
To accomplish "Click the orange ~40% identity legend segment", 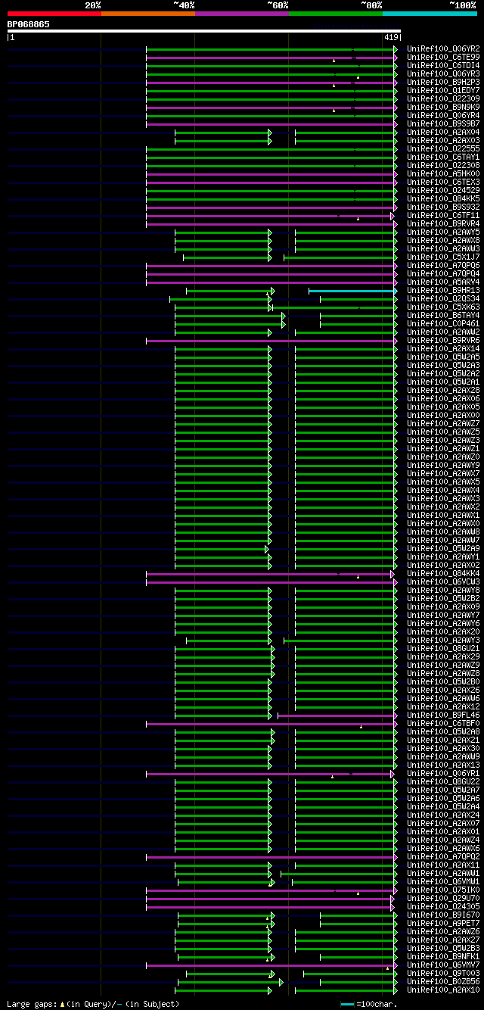I will (147, 13).
